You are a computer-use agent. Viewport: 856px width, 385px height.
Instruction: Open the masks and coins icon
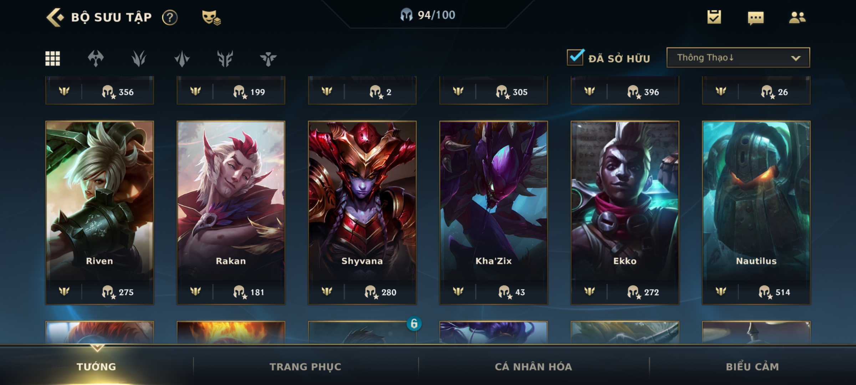tap(212, 17)
